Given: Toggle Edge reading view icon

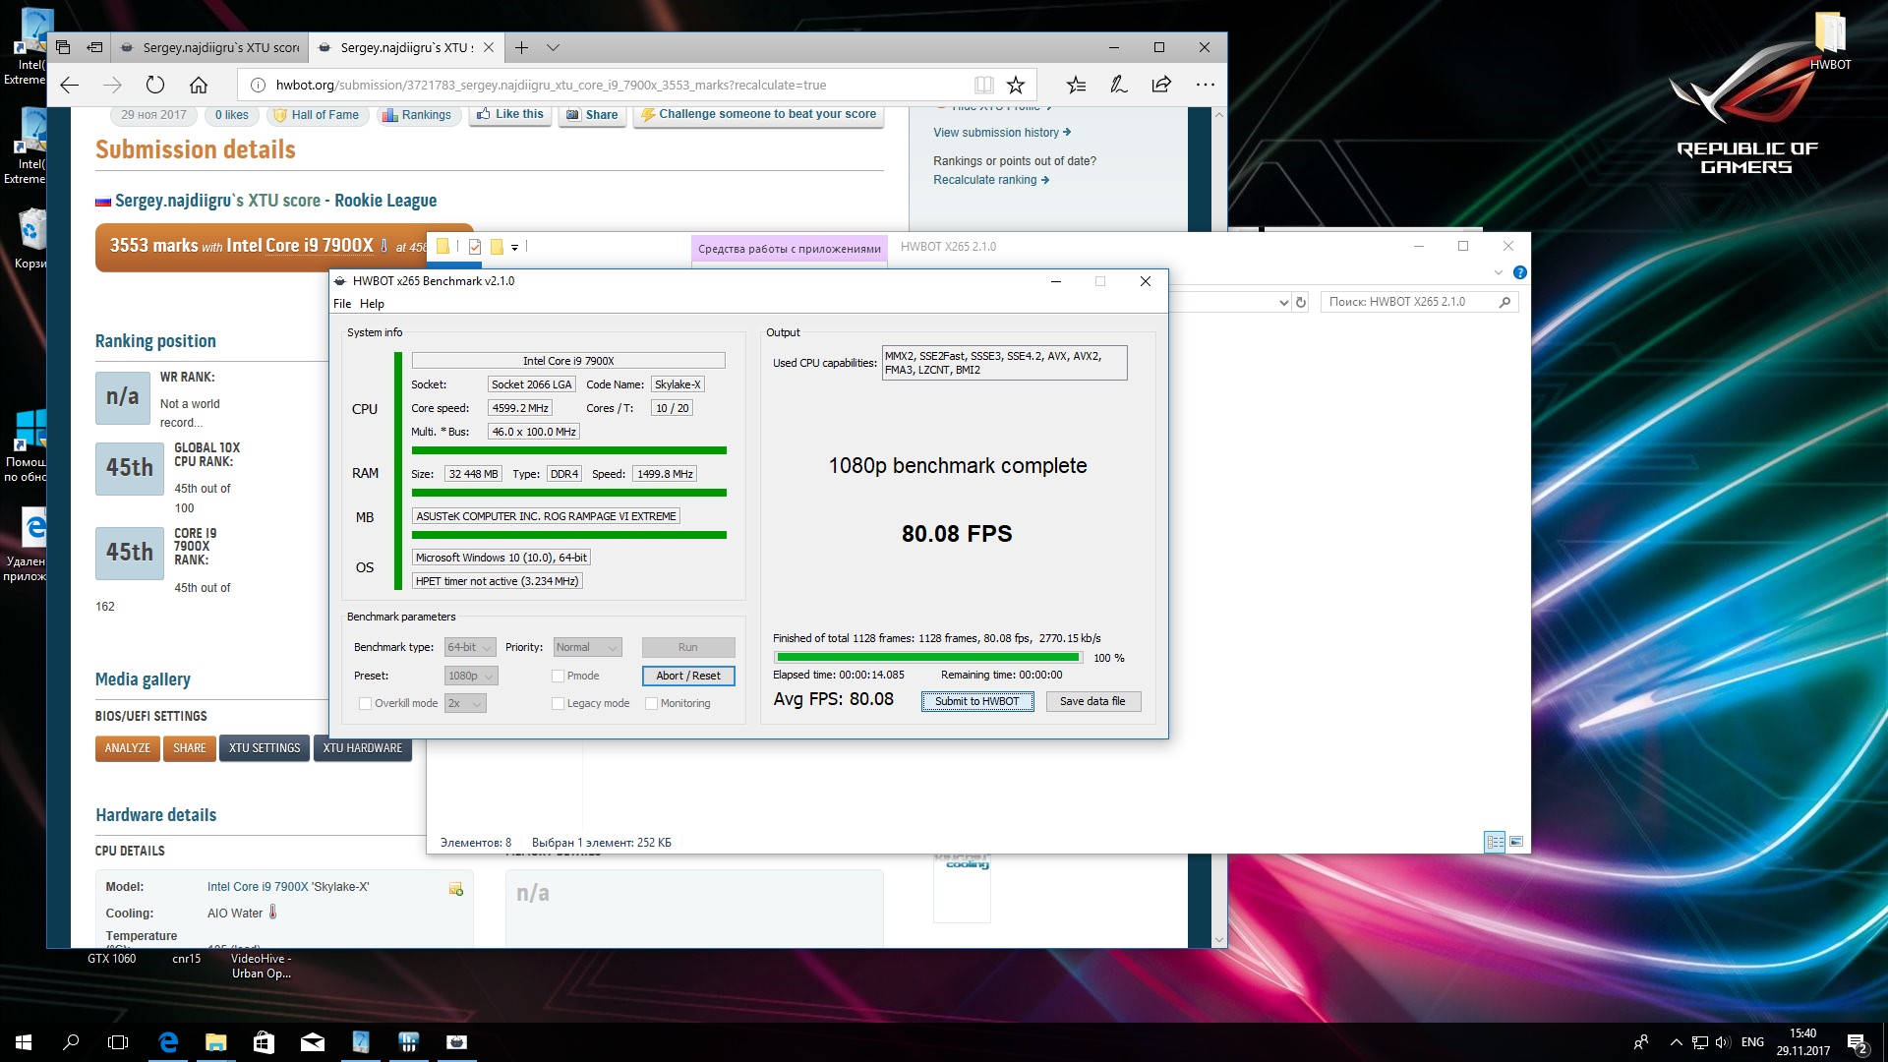Looking at the screenshot, I should [983, 85].
